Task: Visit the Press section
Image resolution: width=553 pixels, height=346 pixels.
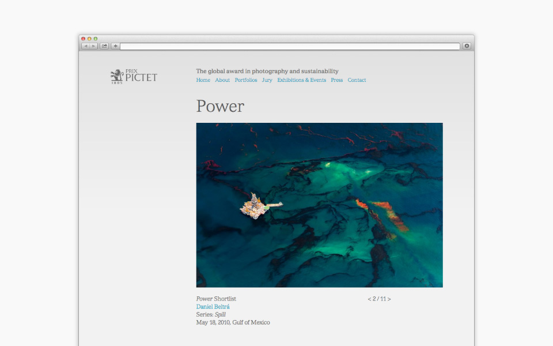Action: (x=336, y=80)
